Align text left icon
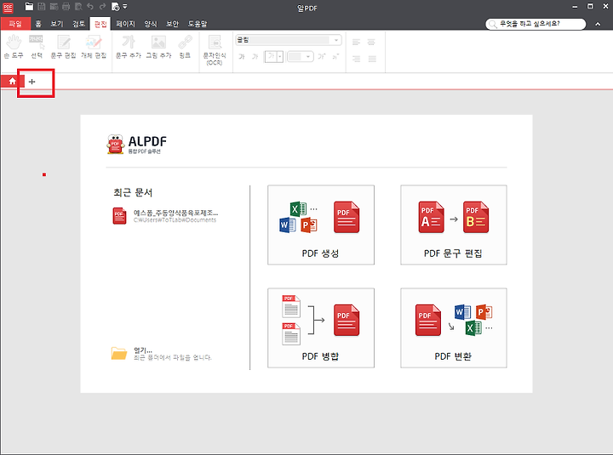 point(356,42)
